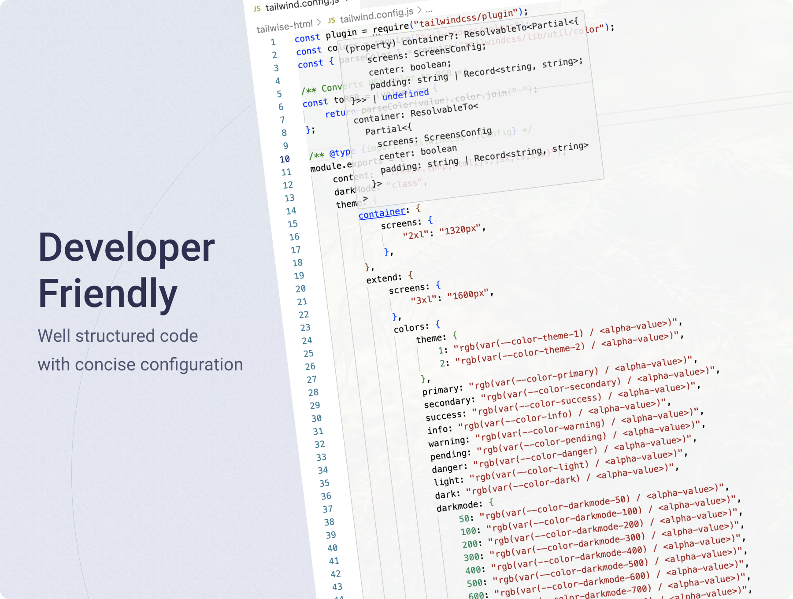Click the "Developer Friendly" heading
Image resolution: width=793 pixels, height=599 pixels.
(126, 270)
